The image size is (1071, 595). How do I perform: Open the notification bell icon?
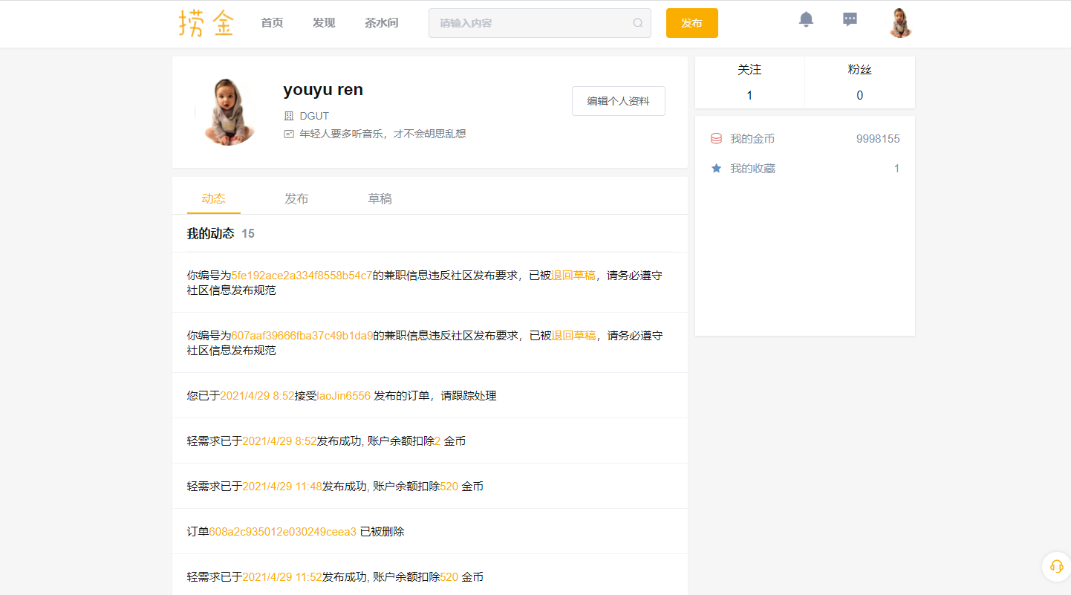click(806, 19)
